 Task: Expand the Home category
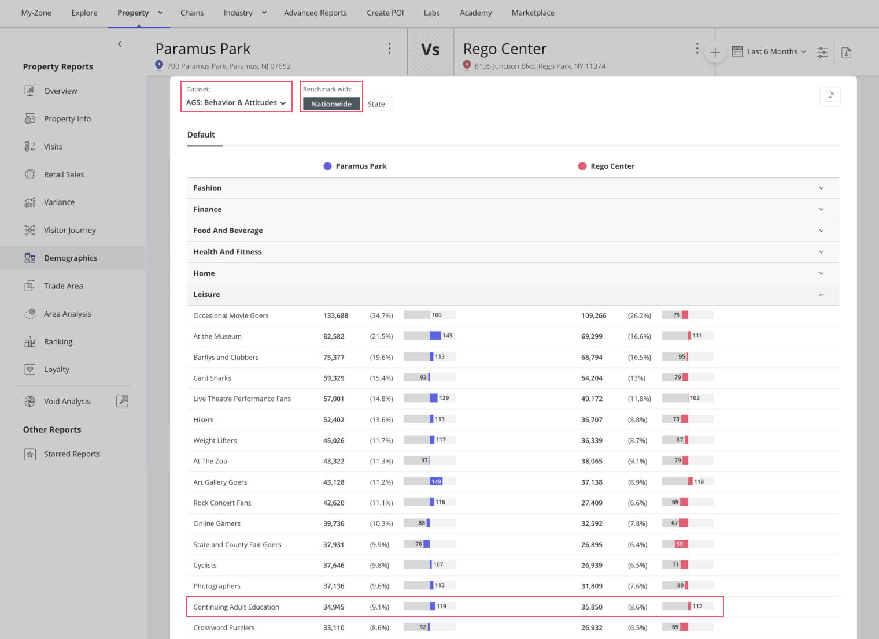tap(513, 273)
